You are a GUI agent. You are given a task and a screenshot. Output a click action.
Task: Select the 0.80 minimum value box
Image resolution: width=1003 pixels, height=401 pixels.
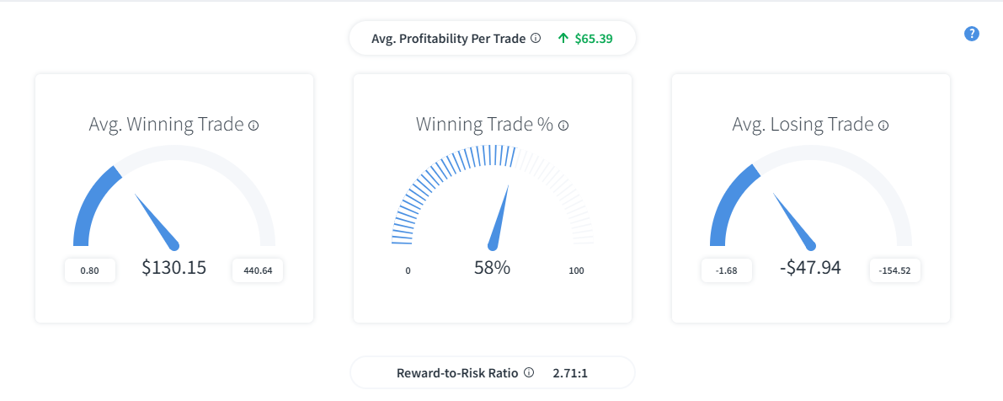[89, 270]
